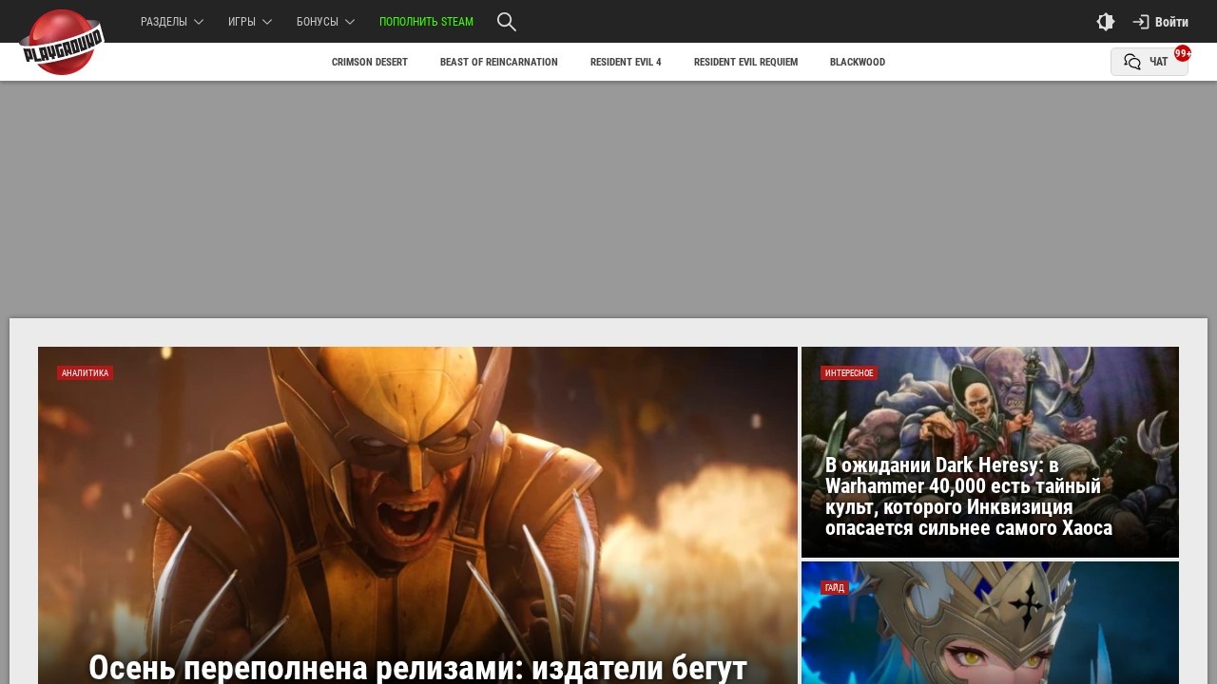The image size is (1217, 684).
Task: Open the guide article helmet character image
Action: 990,623
